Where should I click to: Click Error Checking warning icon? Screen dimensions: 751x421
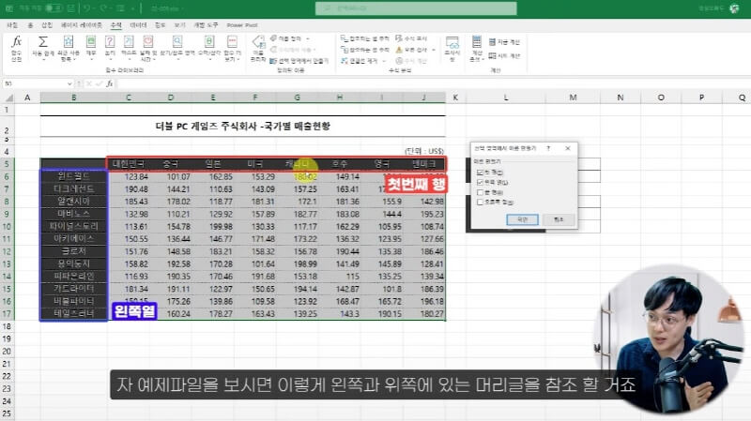[x=399, y=50]
